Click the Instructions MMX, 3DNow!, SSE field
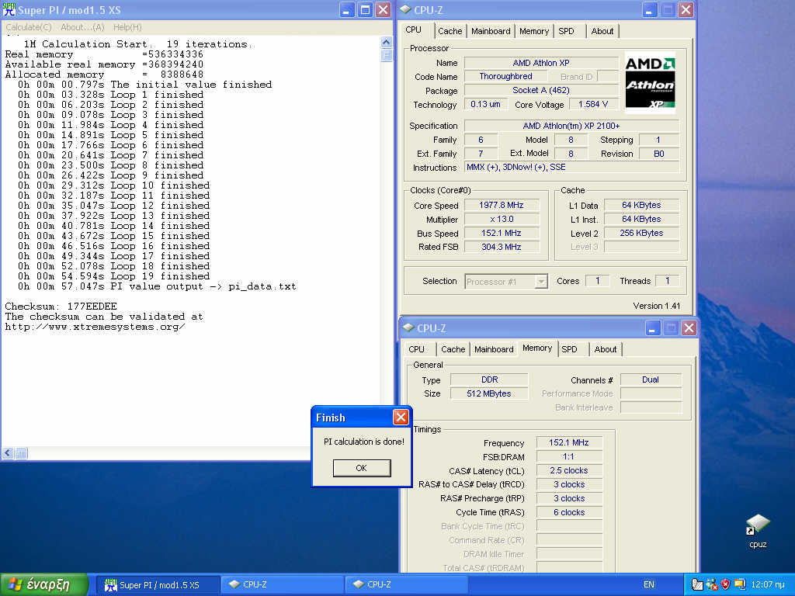795x596 pixels. coord(571,168)
